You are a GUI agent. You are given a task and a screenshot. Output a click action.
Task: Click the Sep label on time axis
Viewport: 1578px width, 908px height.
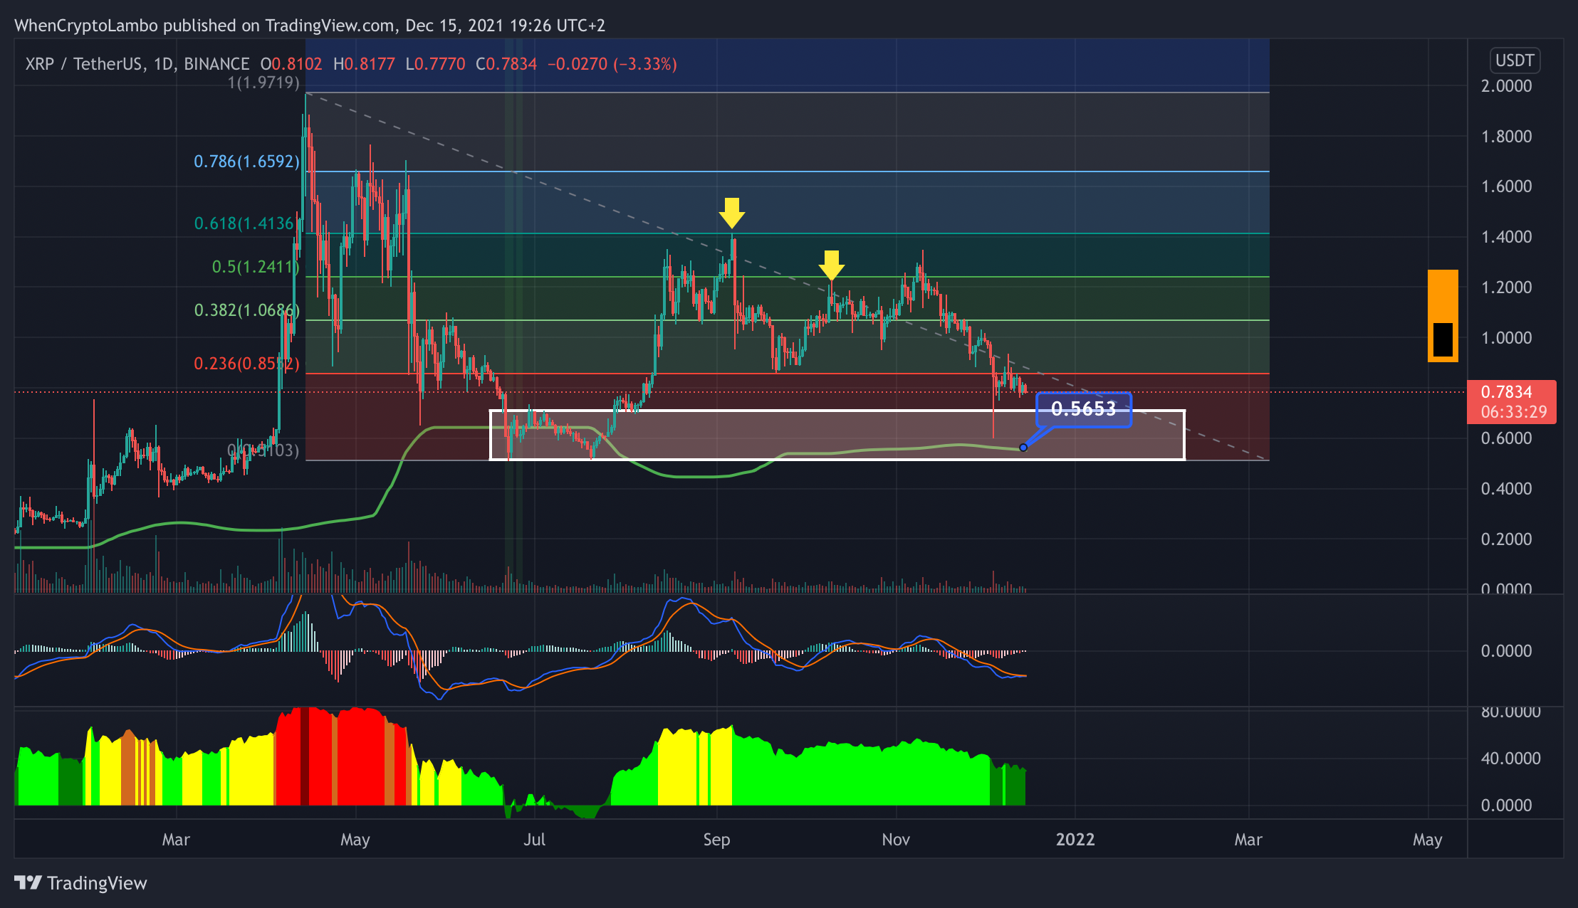[x=716, y=840]
